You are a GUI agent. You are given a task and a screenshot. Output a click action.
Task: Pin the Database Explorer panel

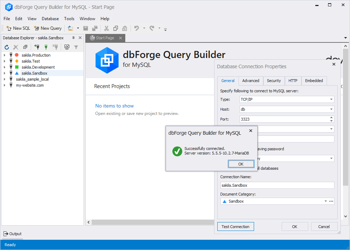tap(74, 38)
